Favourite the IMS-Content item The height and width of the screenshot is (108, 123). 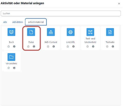click(x=48, y=46)
